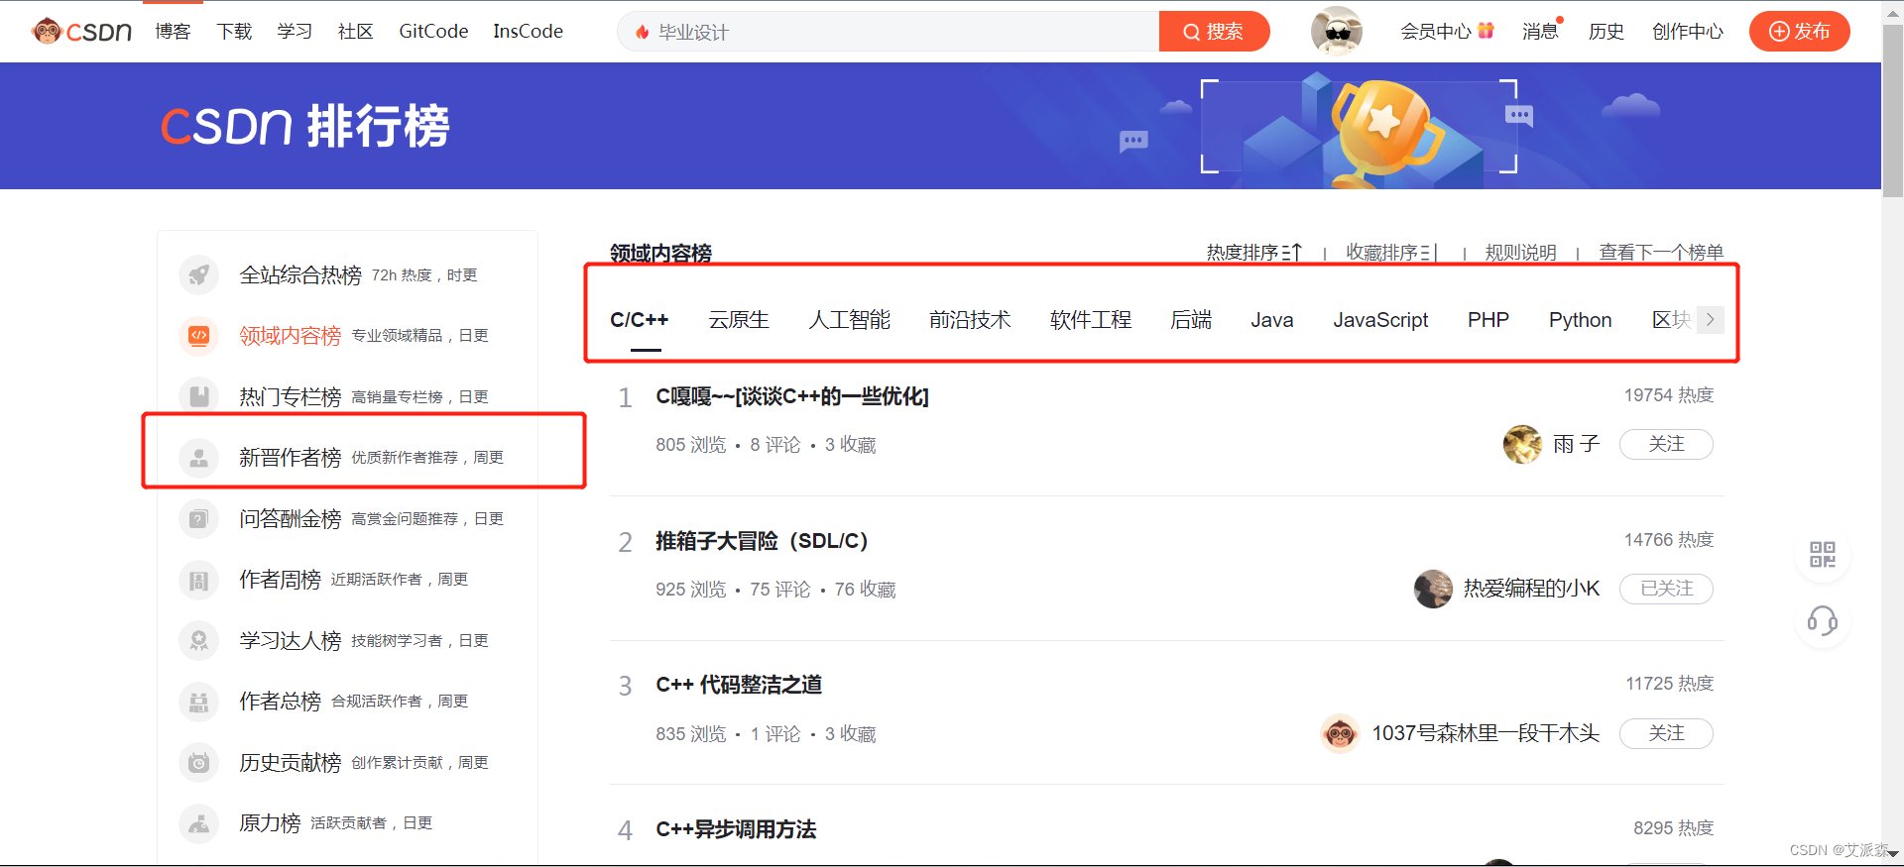Open the 前沿技术 tab

[x=970, y=320]
